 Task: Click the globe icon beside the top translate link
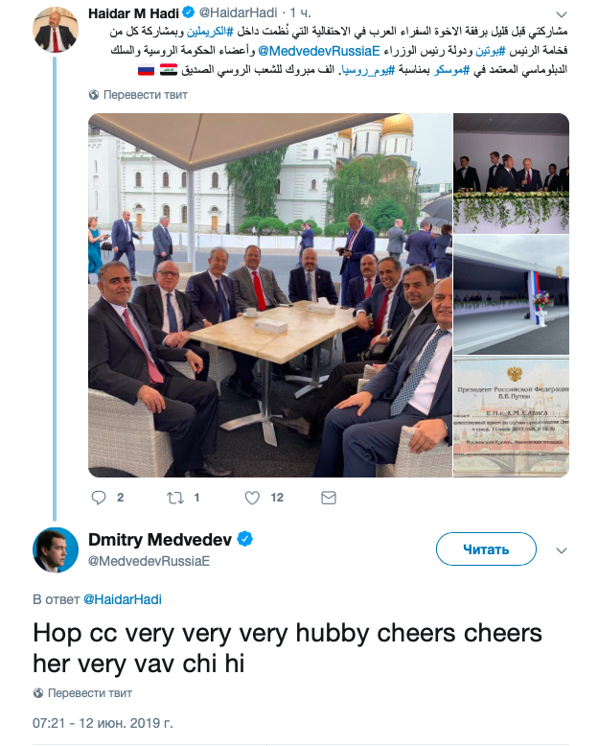(93, 95)
